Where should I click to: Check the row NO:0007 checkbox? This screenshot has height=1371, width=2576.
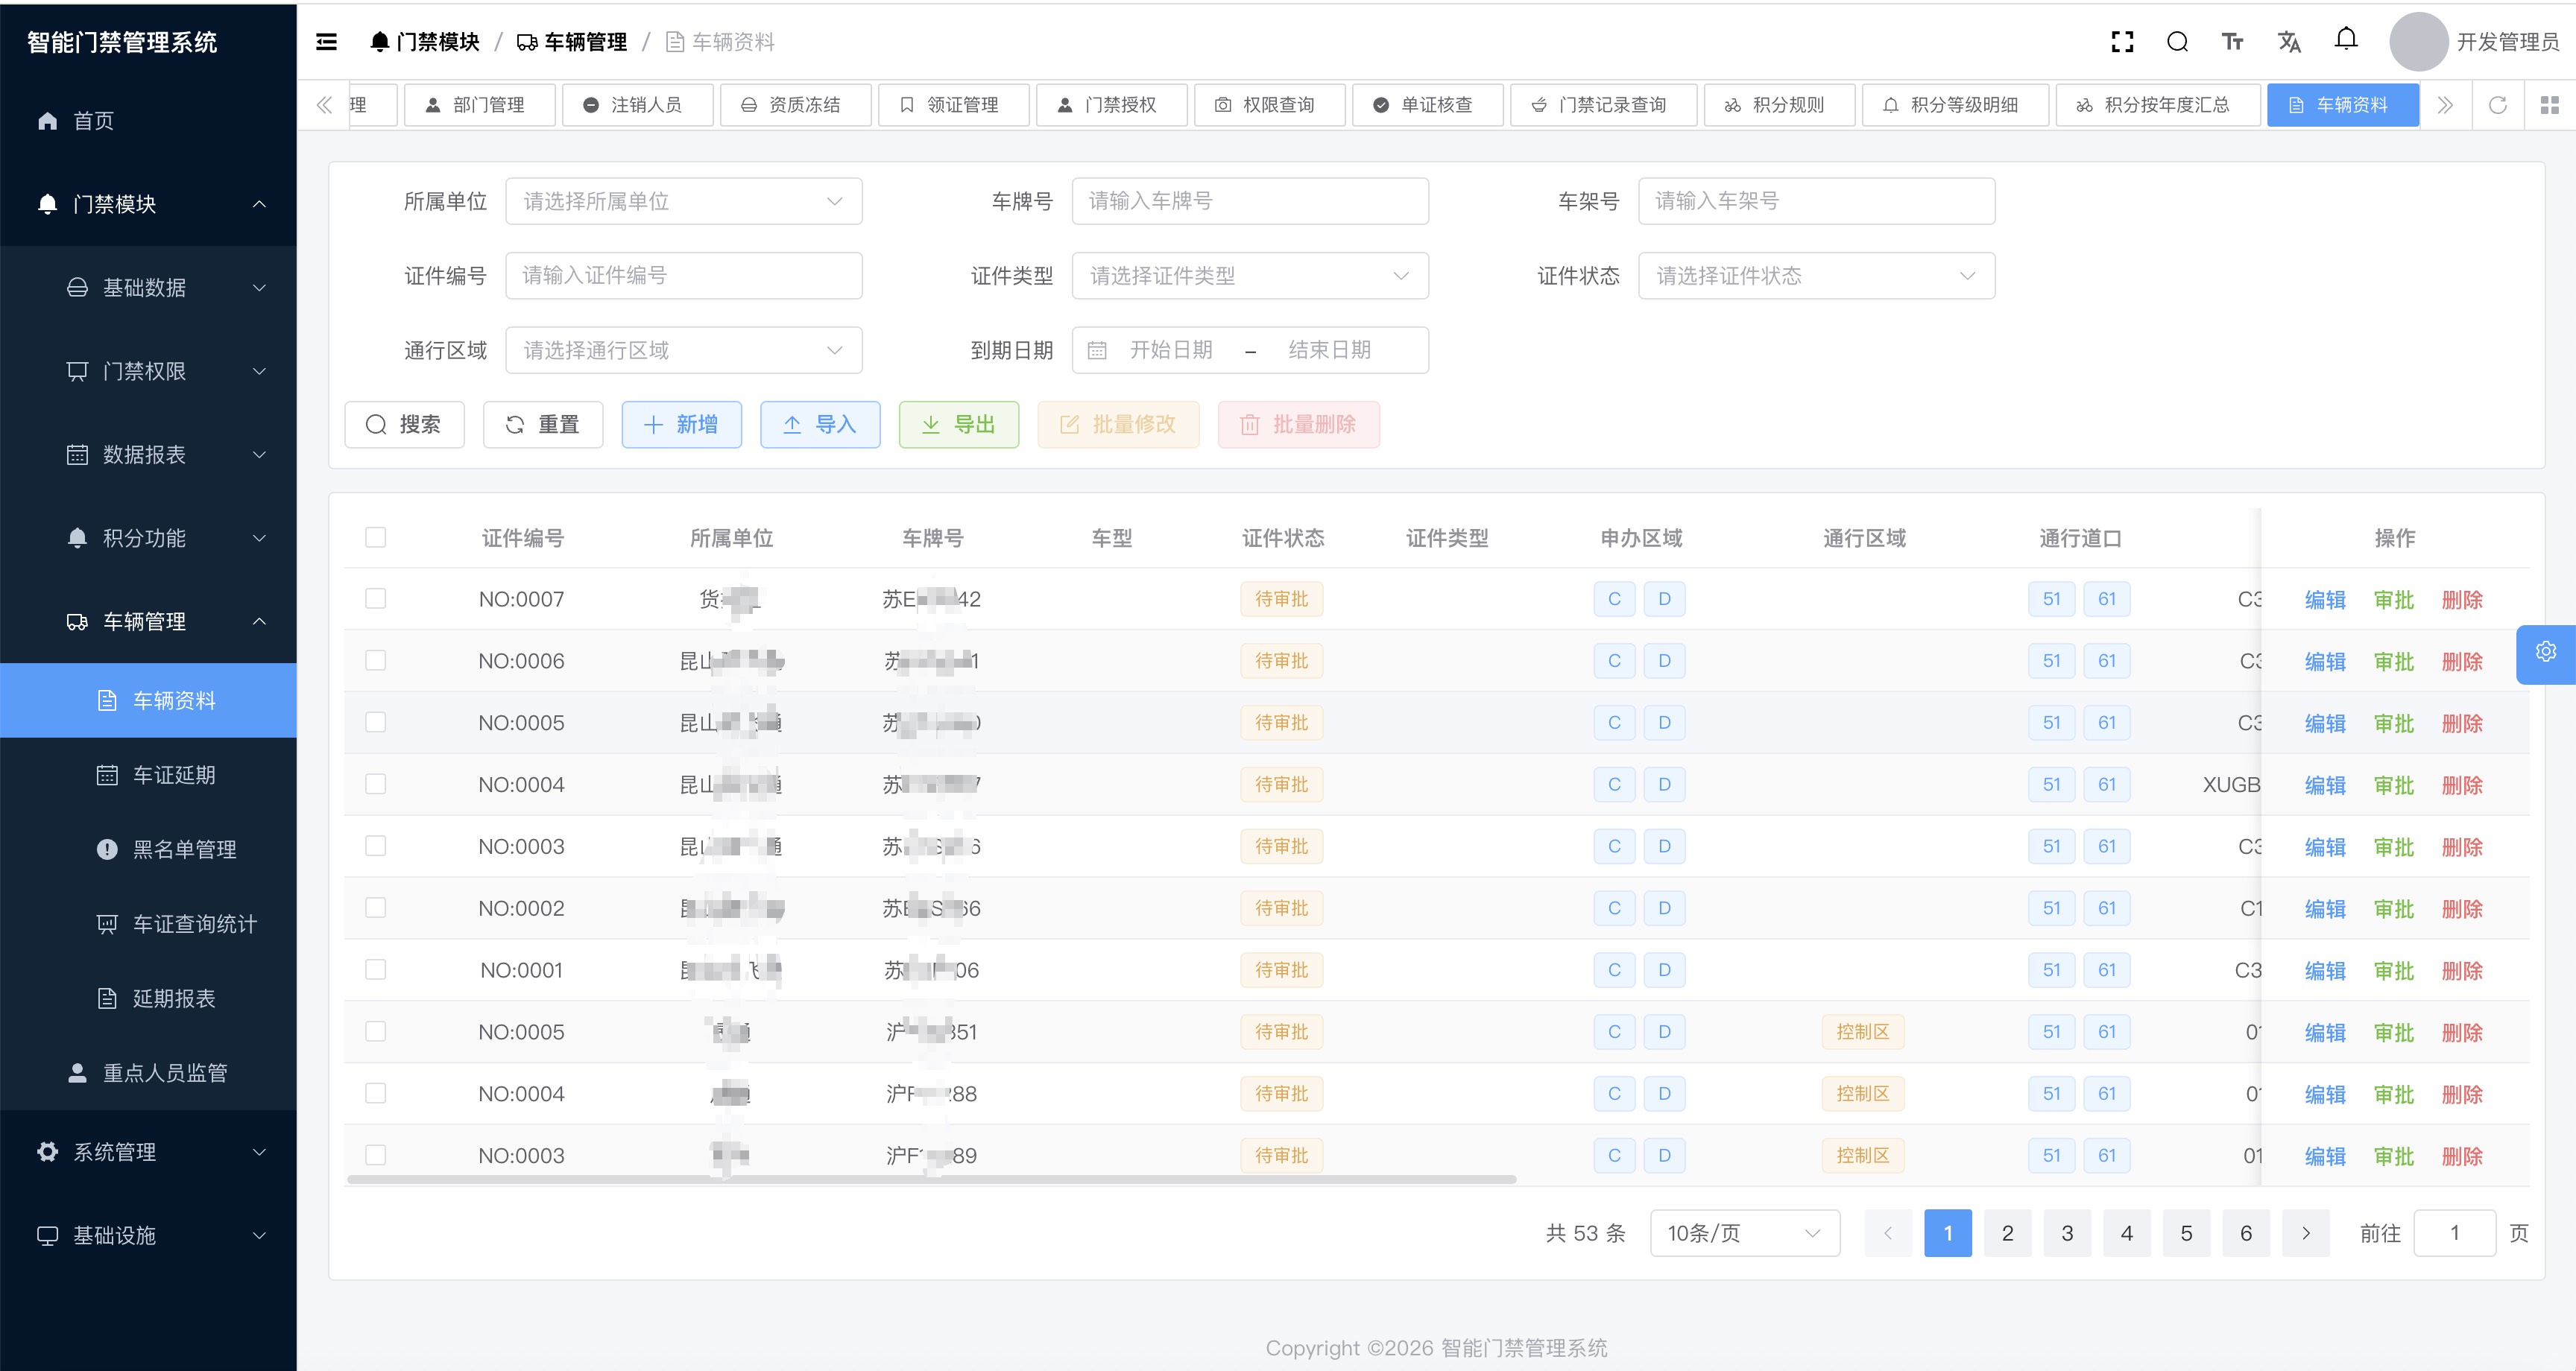(376, 599)
